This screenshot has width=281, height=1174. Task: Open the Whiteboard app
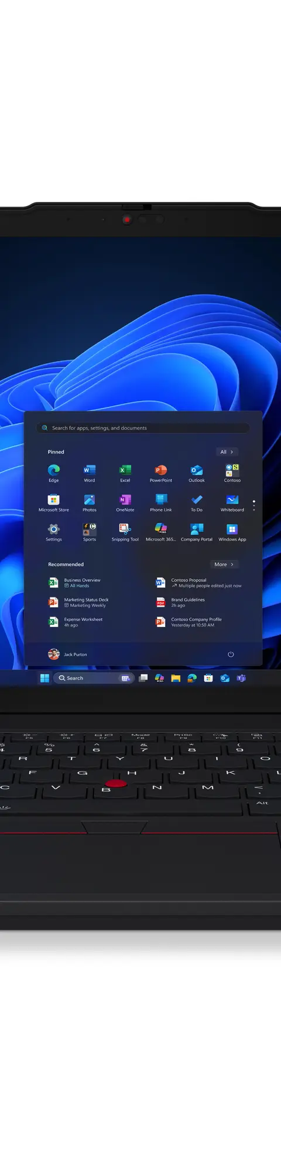(x=232, y=502)
